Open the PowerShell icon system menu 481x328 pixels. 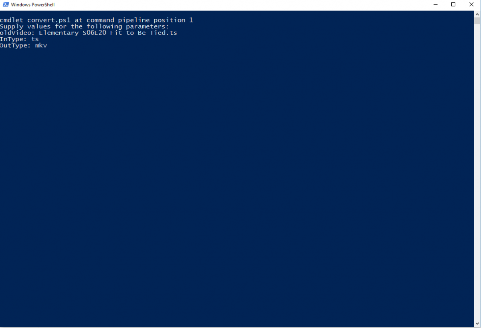point(6,5)
